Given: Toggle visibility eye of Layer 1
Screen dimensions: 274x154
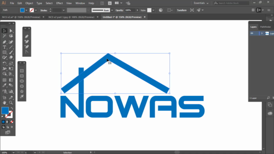Looking at the screenshot, I should click(x=252, y=33).
